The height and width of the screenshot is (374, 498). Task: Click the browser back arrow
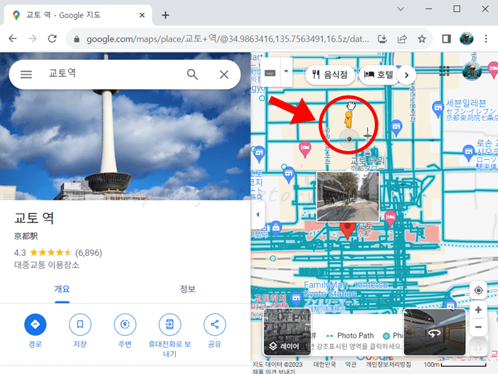point(13,38)
